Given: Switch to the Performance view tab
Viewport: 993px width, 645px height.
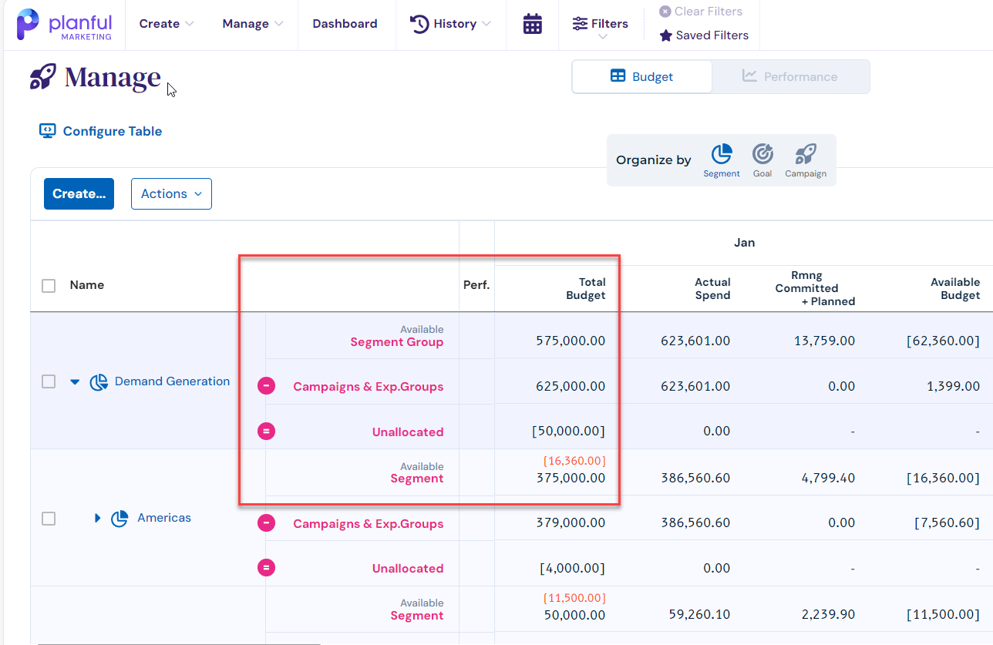Looking at the screenshot, I should tap(790, 77).
